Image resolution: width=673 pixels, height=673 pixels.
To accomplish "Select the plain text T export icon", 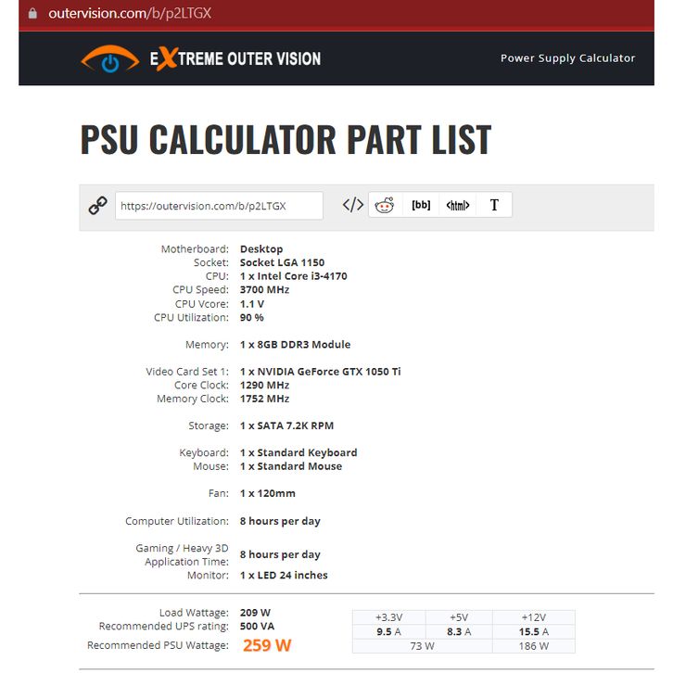I will (494, 205).
